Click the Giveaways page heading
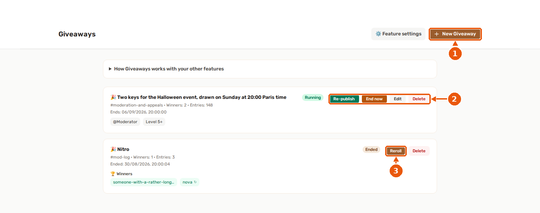540x213 pixels. click(77, 34)
